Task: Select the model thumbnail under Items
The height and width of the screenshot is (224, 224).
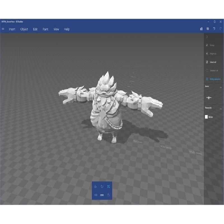Action: tap(209, 98)
